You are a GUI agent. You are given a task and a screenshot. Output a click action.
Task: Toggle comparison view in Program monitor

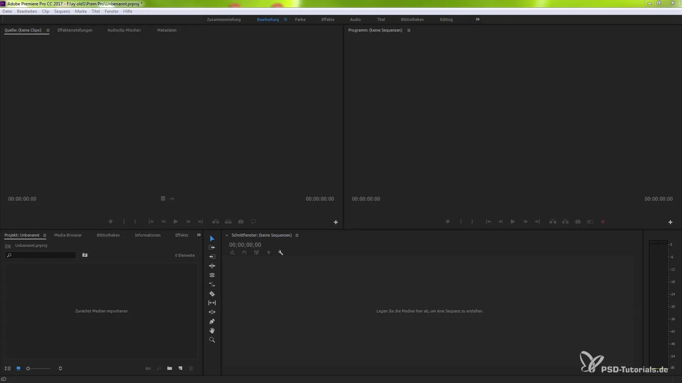[x=590, y=222]
